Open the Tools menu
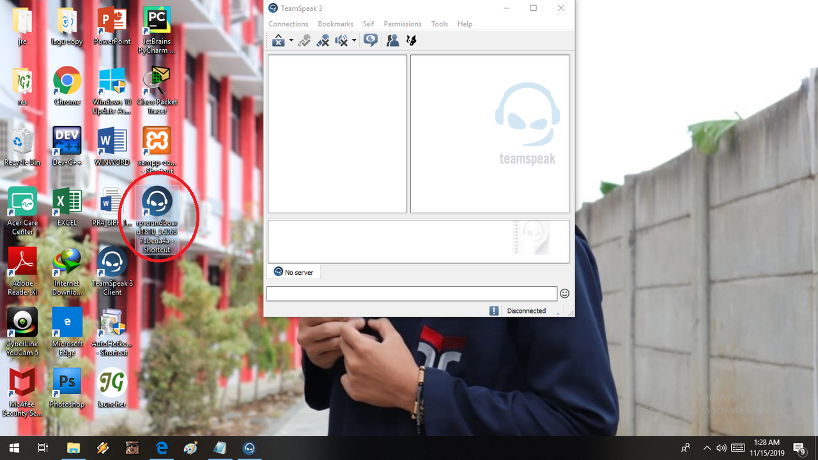This screenshot has height=460, width=818. pyautogui.click(x=440, y=24)
